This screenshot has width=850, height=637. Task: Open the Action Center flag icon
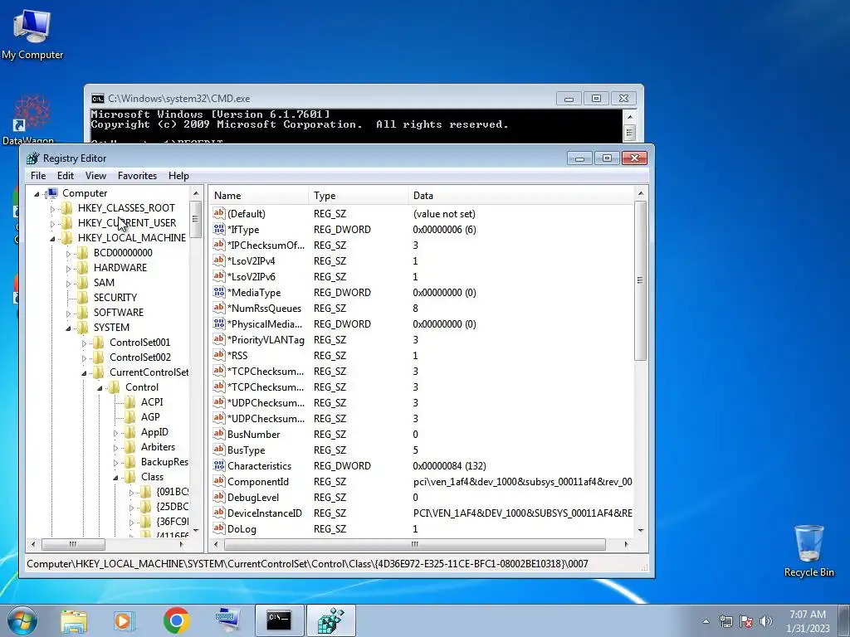click(746, 621)
